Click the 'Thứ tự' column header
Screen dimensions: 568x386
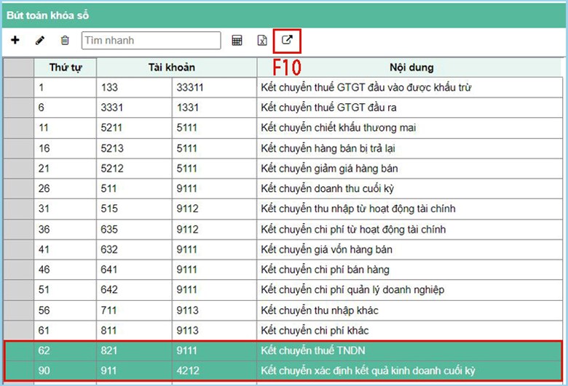tap(65, 68)
